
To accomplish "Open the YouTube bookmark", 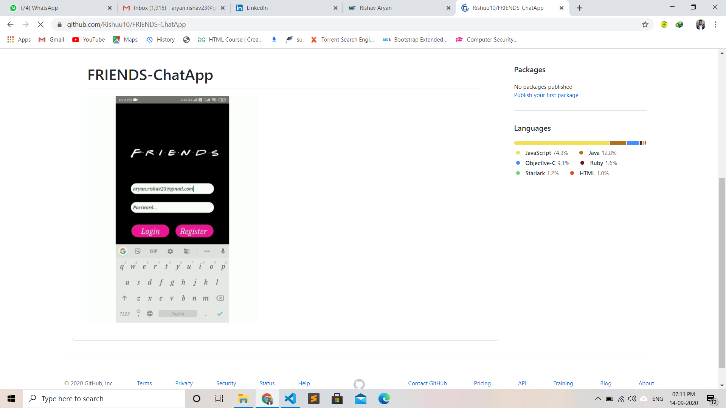I will [88, 40].
